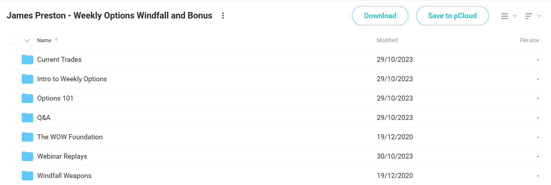Click the Download button
The height and width of the screenshot is (185, 551).
pyautogui.click(x=380, y=16)
